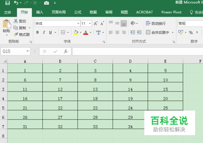
Task: Click Increase Indent icon
Action: coord(139,32)
